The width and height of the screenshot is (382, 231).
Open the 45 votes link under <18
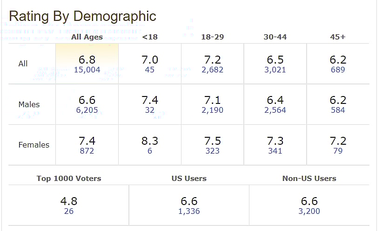(x=150, y=70)
